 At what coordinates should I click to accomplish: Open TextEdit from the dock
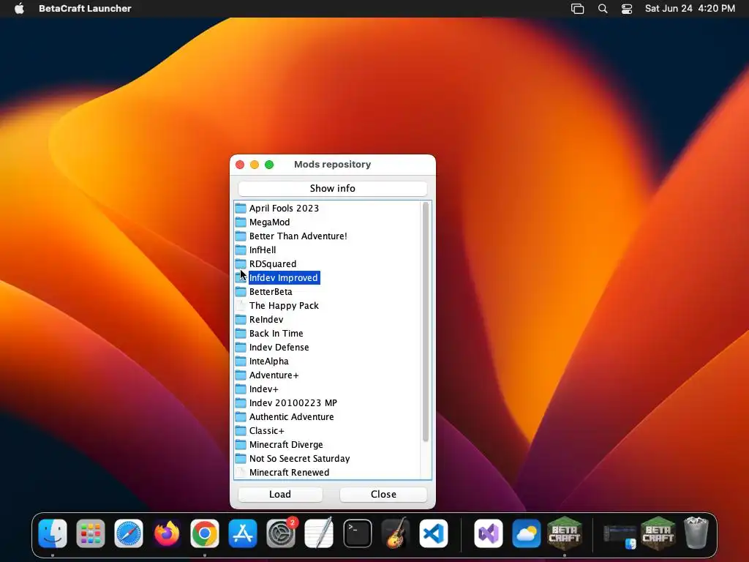319,533
